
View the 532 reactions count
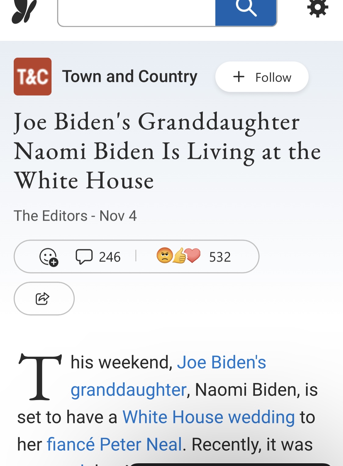click(220, 257)
